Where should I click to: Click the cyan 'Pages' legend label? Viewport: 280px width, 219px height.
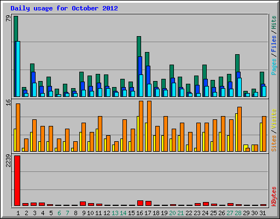[274, 67]
